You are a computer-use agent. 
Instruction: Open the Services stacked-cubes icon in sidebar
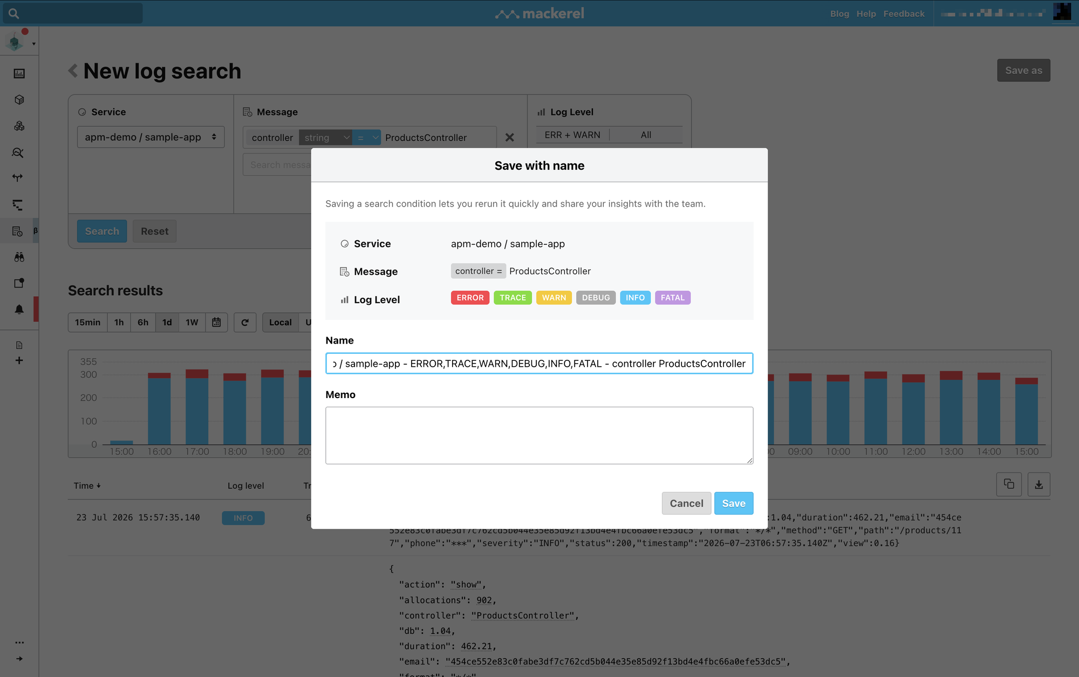tap(19, 126)
